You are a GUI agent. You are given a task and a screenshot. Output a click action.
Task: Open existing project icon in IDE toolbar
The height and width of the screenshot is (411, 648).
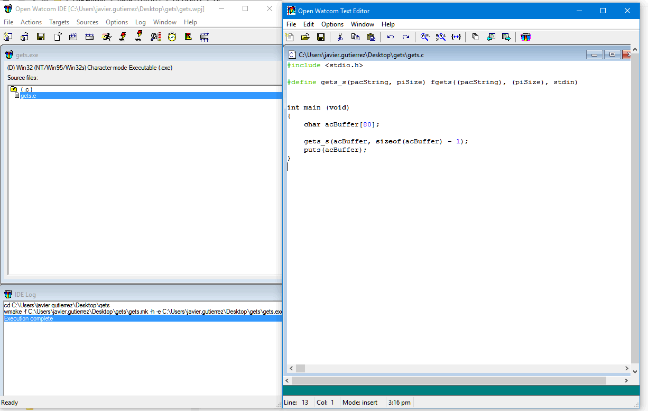24,36
